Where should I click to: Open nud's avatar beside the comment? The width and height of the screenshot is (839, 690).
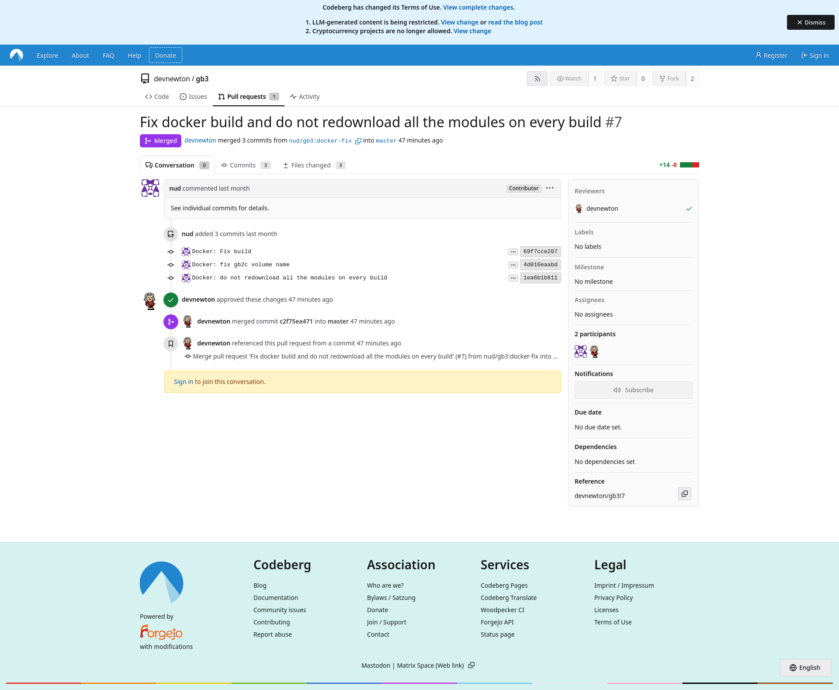tap(150, 188)
